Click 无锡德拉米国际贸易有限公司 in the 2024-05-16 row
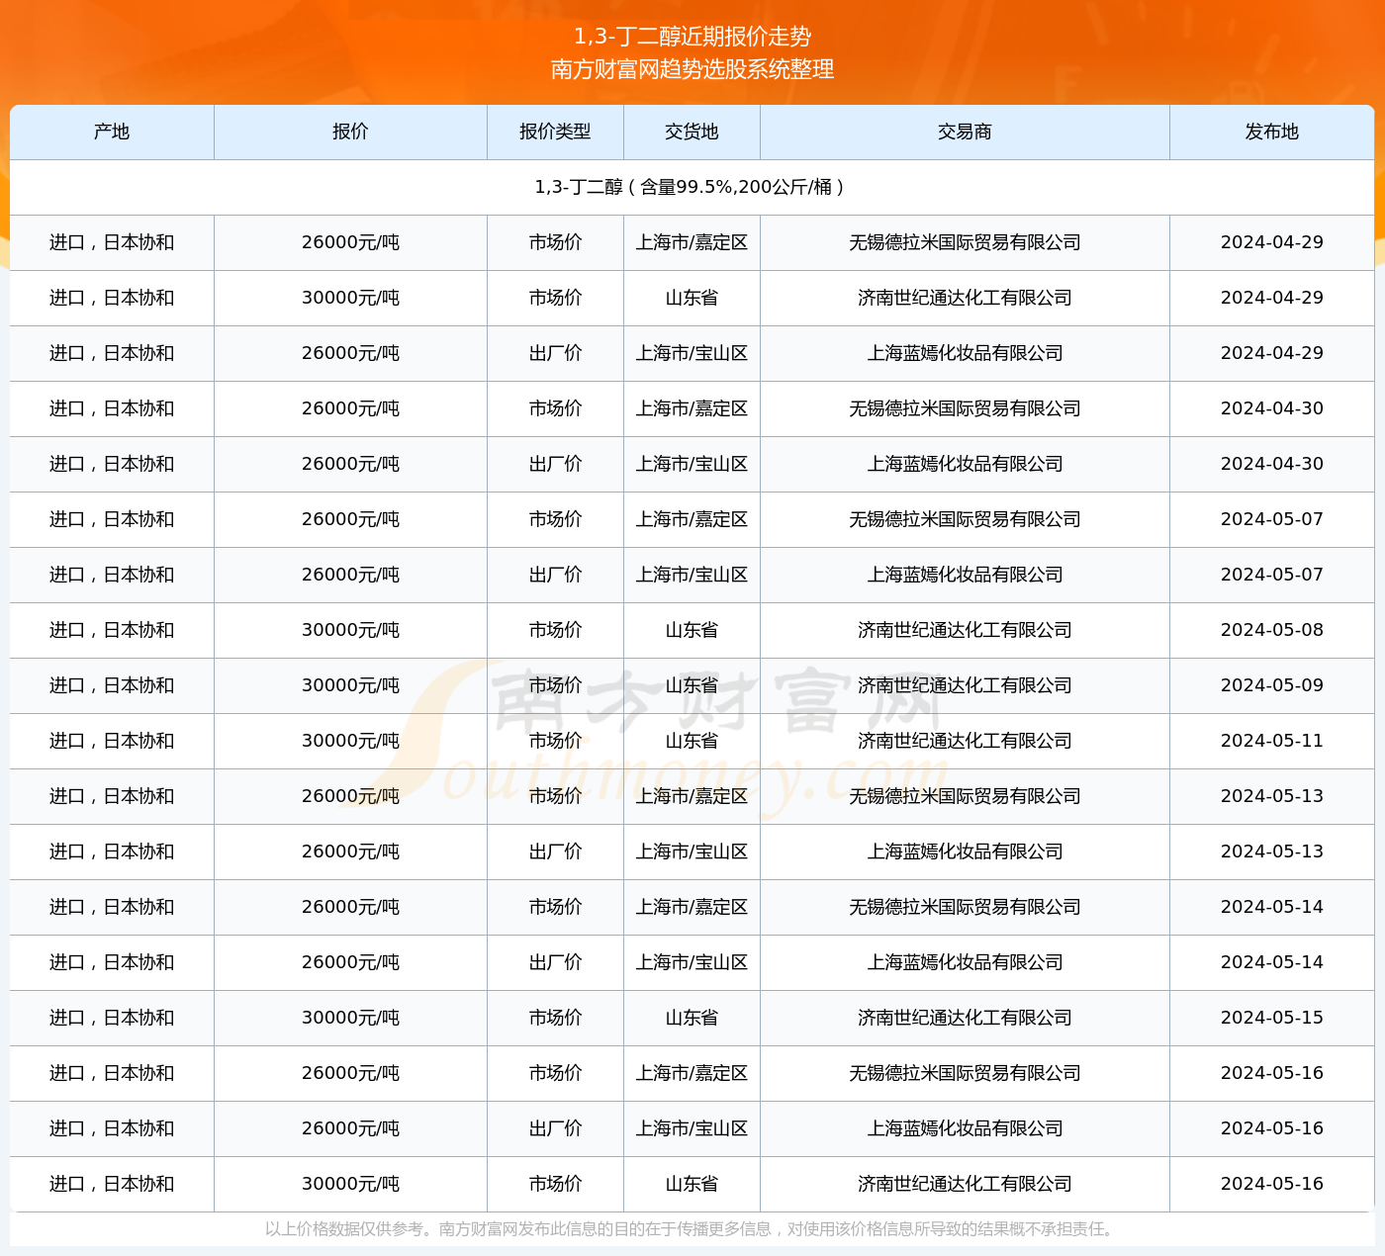Image resolution: width=1385 pixels, height=1256 pixels. point(965,1073)
